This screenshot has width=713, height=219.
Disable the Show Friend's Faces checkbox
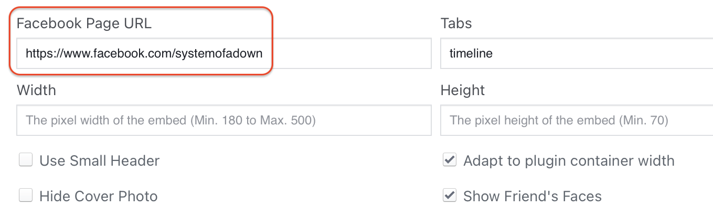[x=450, y=196]
